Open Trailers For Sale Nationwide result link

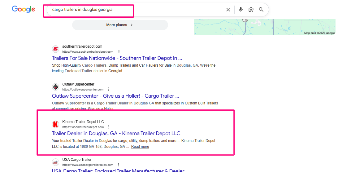click(117, 58)
